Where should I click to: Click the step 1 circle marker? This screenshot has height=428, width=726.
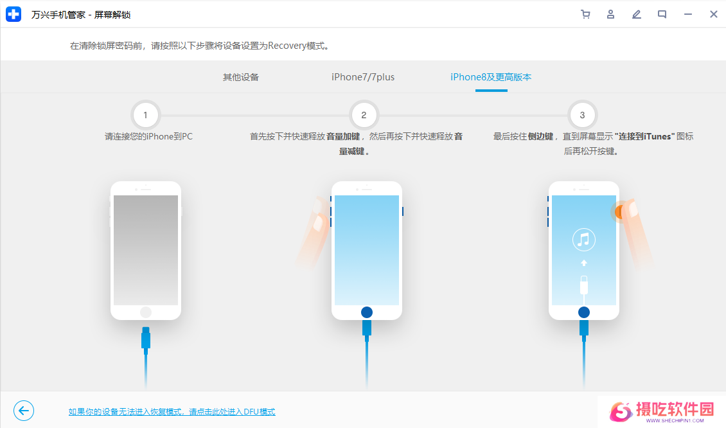pos(146,115)
